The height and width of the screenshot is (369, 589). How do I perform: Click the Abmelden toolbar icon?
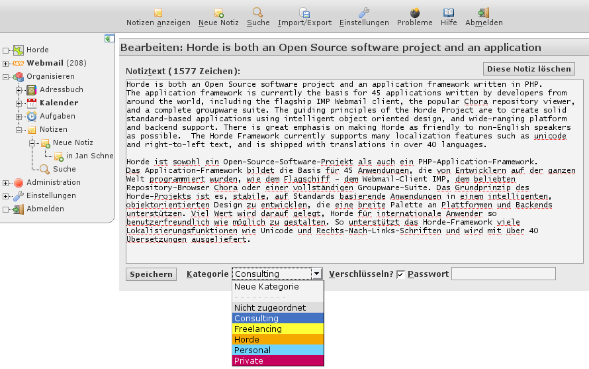(484, 13)
